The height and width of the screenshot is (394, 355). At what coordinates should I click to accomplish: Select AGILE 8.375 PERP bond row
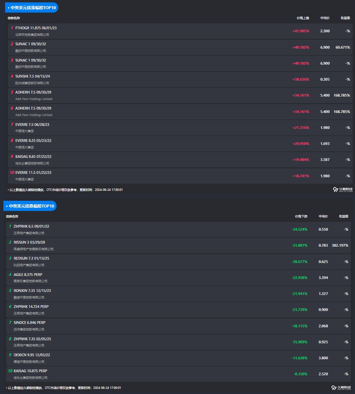tap(179, 278)
